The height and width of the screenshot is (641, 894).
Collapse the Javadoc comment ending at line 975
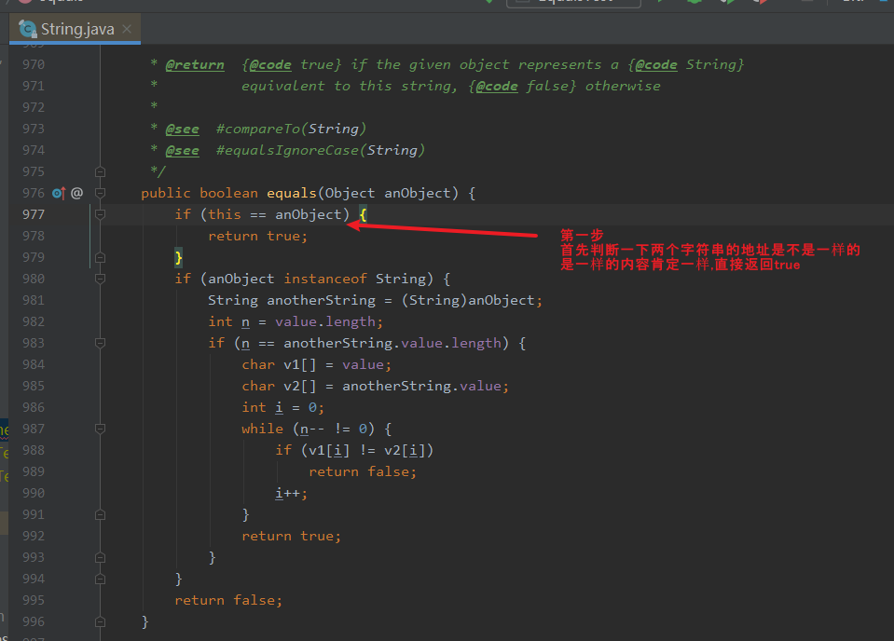100,171
